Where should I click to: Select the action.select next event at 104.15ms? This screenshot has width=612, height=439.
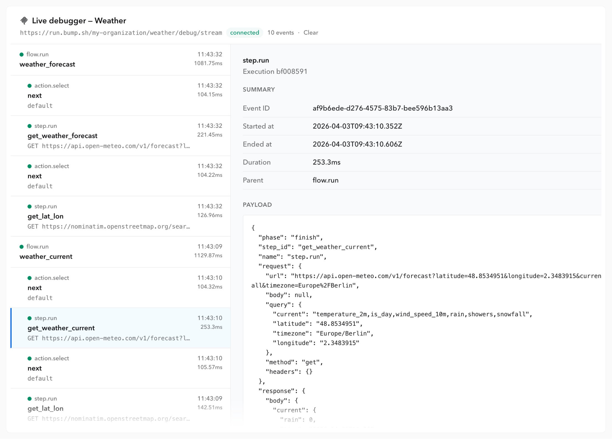pos(121,96)
